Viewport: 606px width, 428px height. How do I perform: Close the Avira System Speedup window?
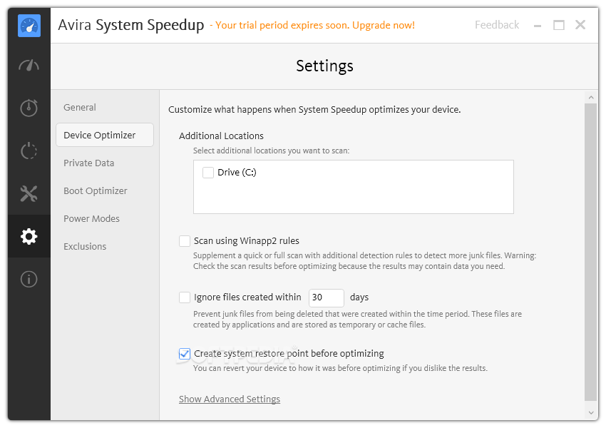pos(580,25)
